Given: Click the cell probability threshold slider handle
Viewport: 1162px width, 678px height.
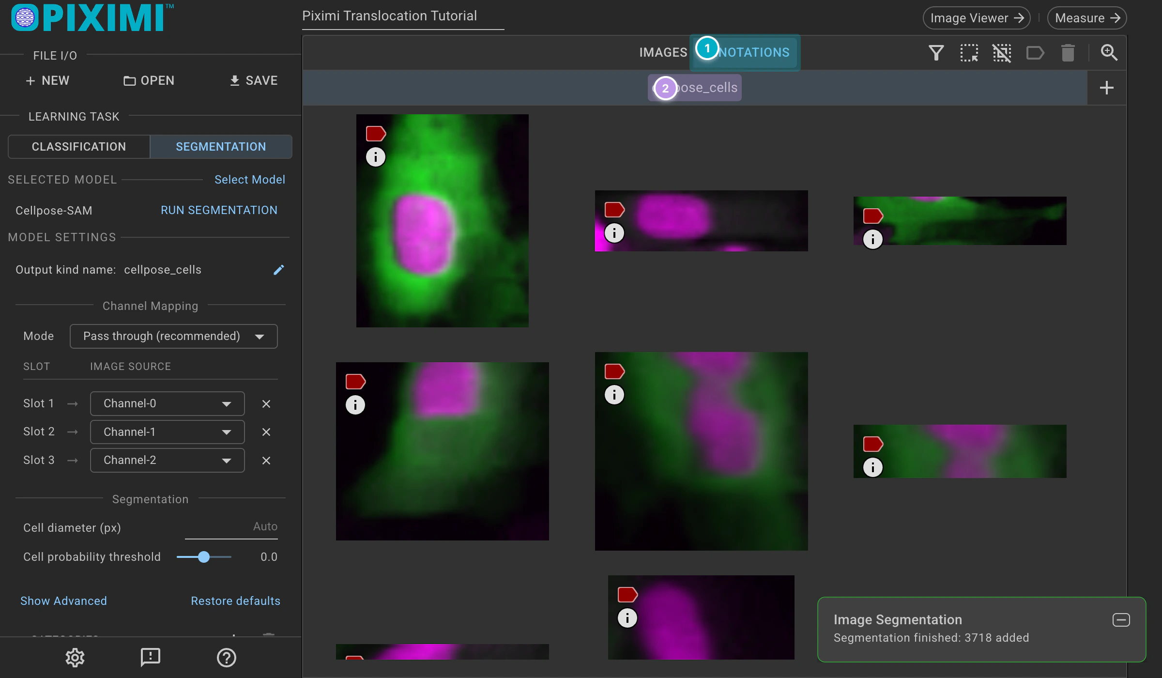Looking at the screenshot, I should coord(204,557).
